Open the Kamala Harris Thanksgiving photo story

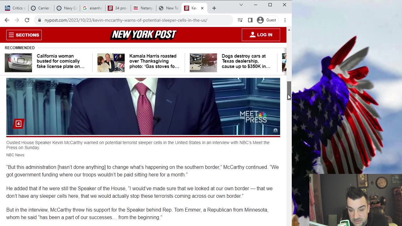[154, 61]
